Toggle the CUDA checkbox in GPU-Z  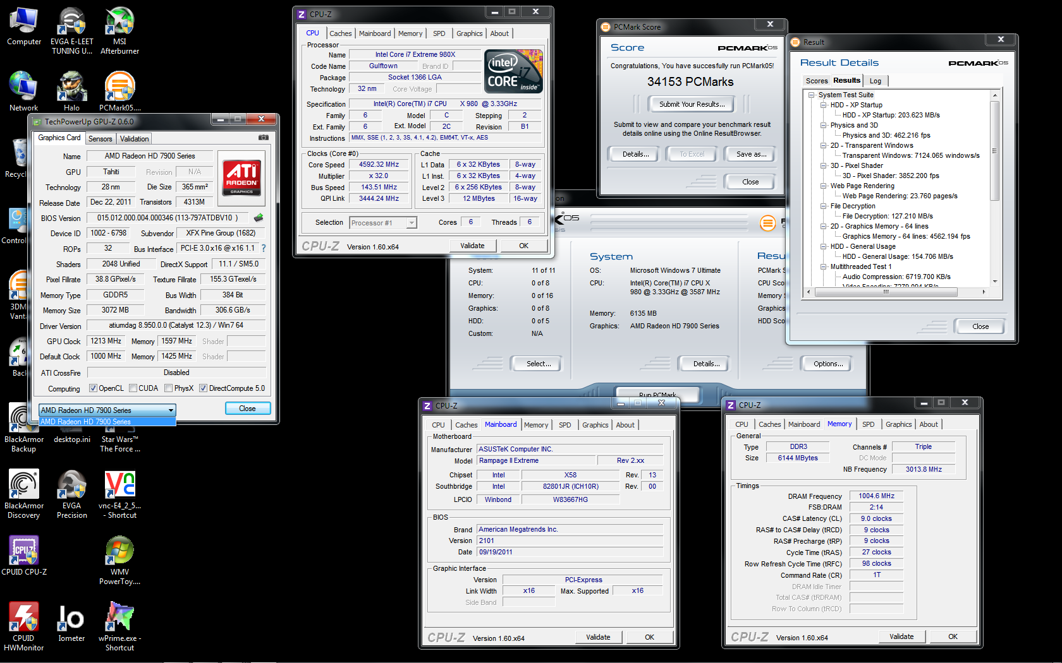[133, 388]
